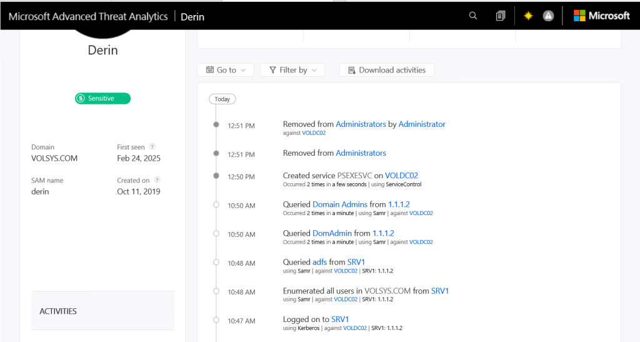Image resolution: width=640 pixels, height=342 pixels.
Task: Click Microsoft Advanced Threat Analytics title
Action: (88, 16)
